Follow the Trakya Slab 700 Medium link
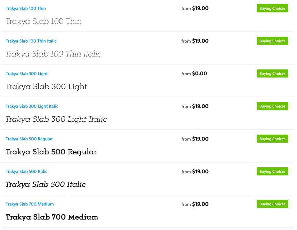This screenshot has height=230, width=297. tap(30, 204)
